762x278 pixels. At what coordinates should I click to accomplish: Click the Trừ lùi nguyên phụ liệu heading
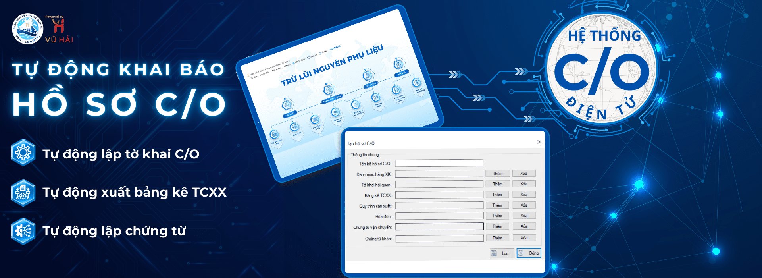click(332, 65)
